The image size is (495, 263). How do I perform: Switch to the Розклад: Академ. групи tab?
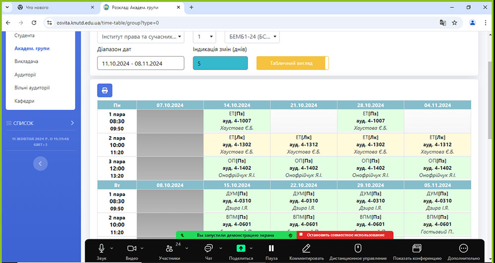pyautogui.click(x=143, y=7)
